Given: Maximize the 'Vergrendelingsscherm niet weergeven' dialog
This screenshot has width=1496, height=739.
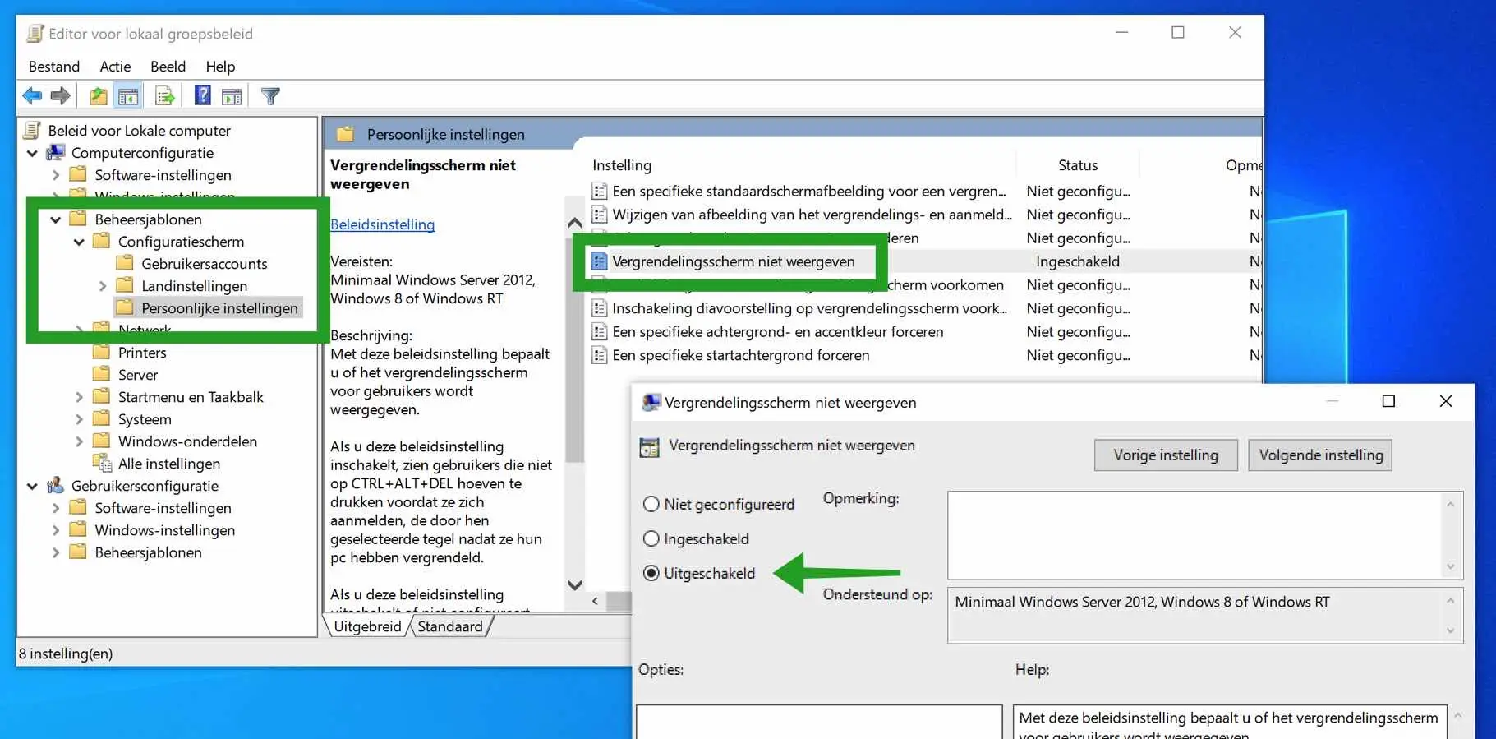Looking at the screenshot, I should [x=1388, y=401].
